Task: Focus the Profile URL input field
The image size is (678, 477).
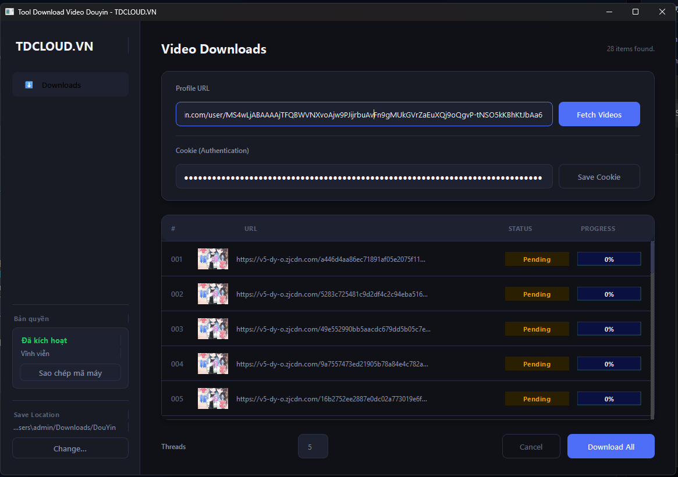Action: tap(364, 115)
